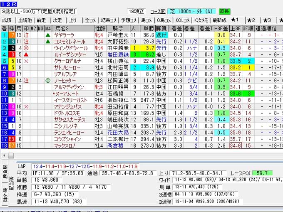Image resolution: width=283 pixels, height=212 pixels.
Task: Click the × mark in アナンジュパス row
Action: point(26,106)
